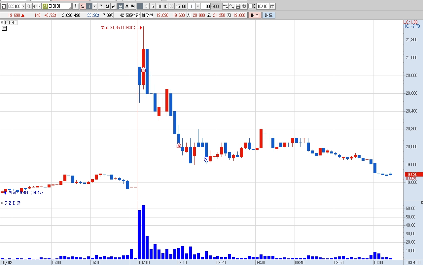Expand the stock code 003160 dropdown

(23, 6)
